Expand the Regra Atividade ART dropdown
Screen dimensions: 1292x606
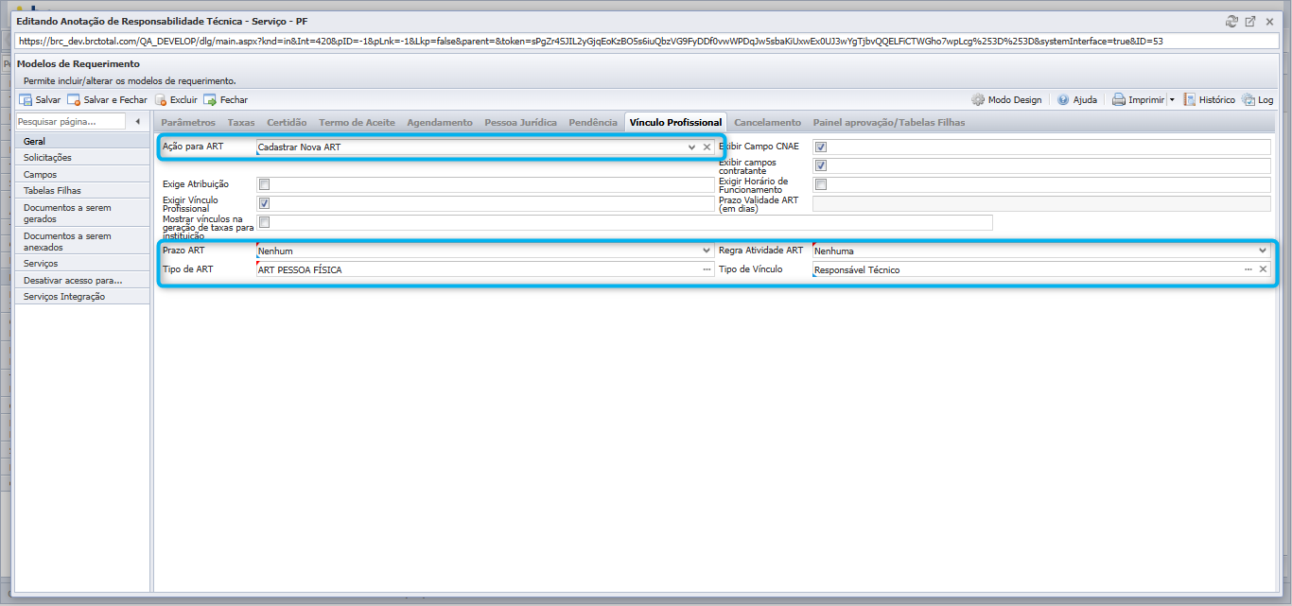pos(1263,251)
